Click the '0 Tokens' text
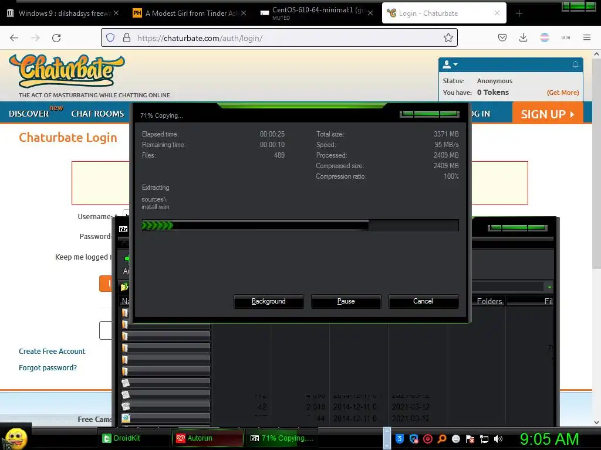The image size is (601, 450). [493, 92]
